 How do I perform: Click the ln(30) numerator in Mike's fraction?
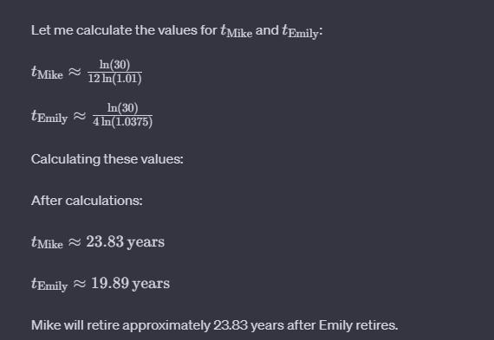click(114, 65)
